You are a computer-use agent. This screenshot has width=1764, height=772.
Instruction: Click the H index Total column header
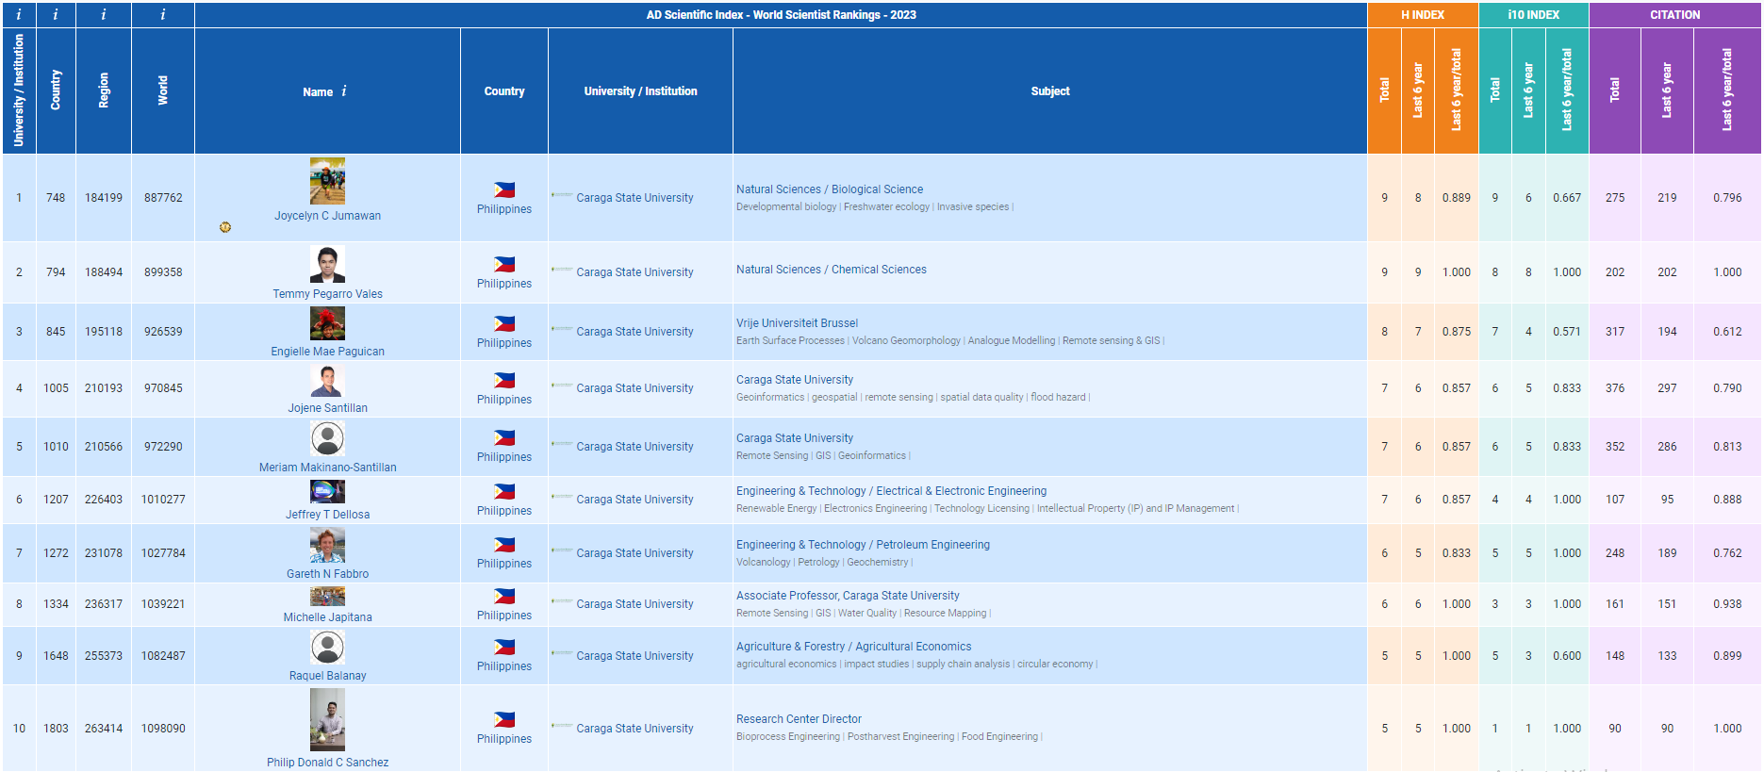point(1384,90)
